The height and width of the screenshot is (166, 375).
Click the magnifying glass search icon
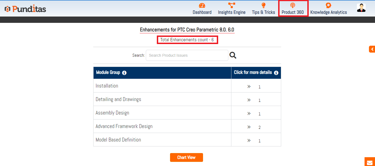point(233,55)
